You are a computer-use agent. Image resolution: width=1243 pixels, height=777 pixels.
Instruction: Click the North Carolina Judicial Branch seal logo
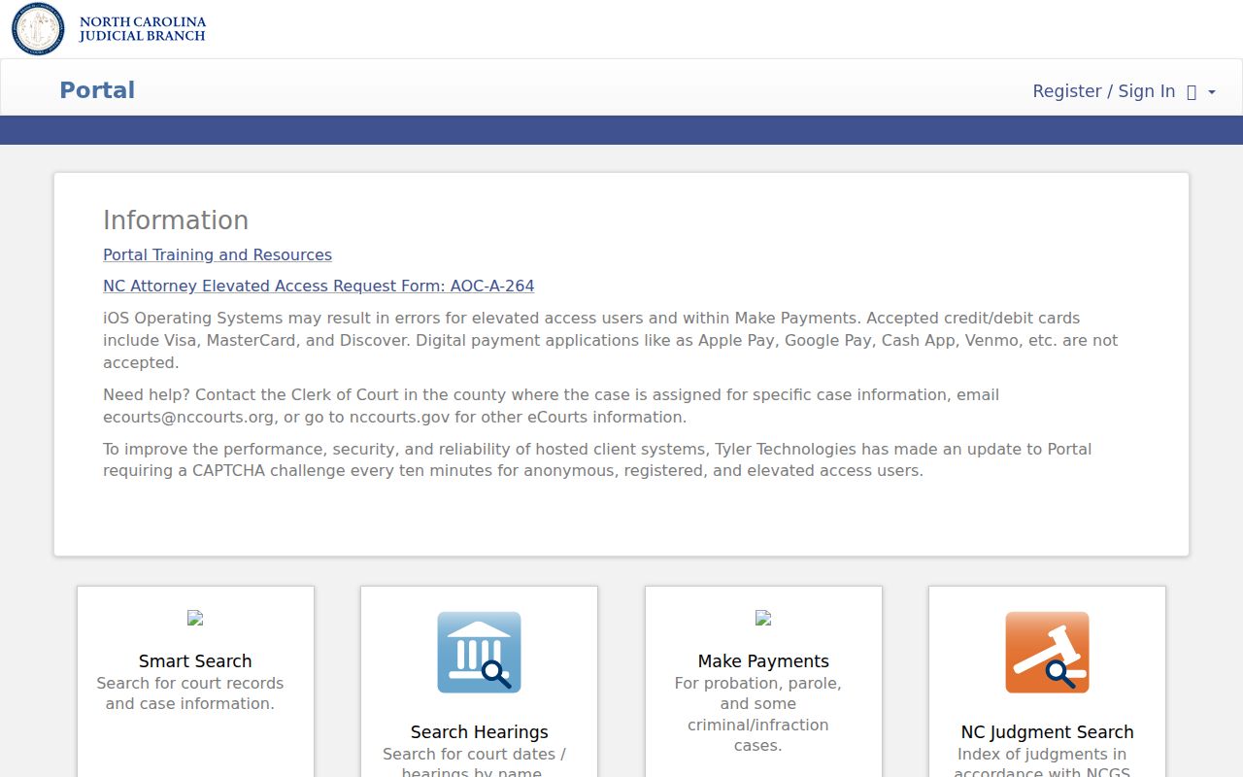[38, 28]
